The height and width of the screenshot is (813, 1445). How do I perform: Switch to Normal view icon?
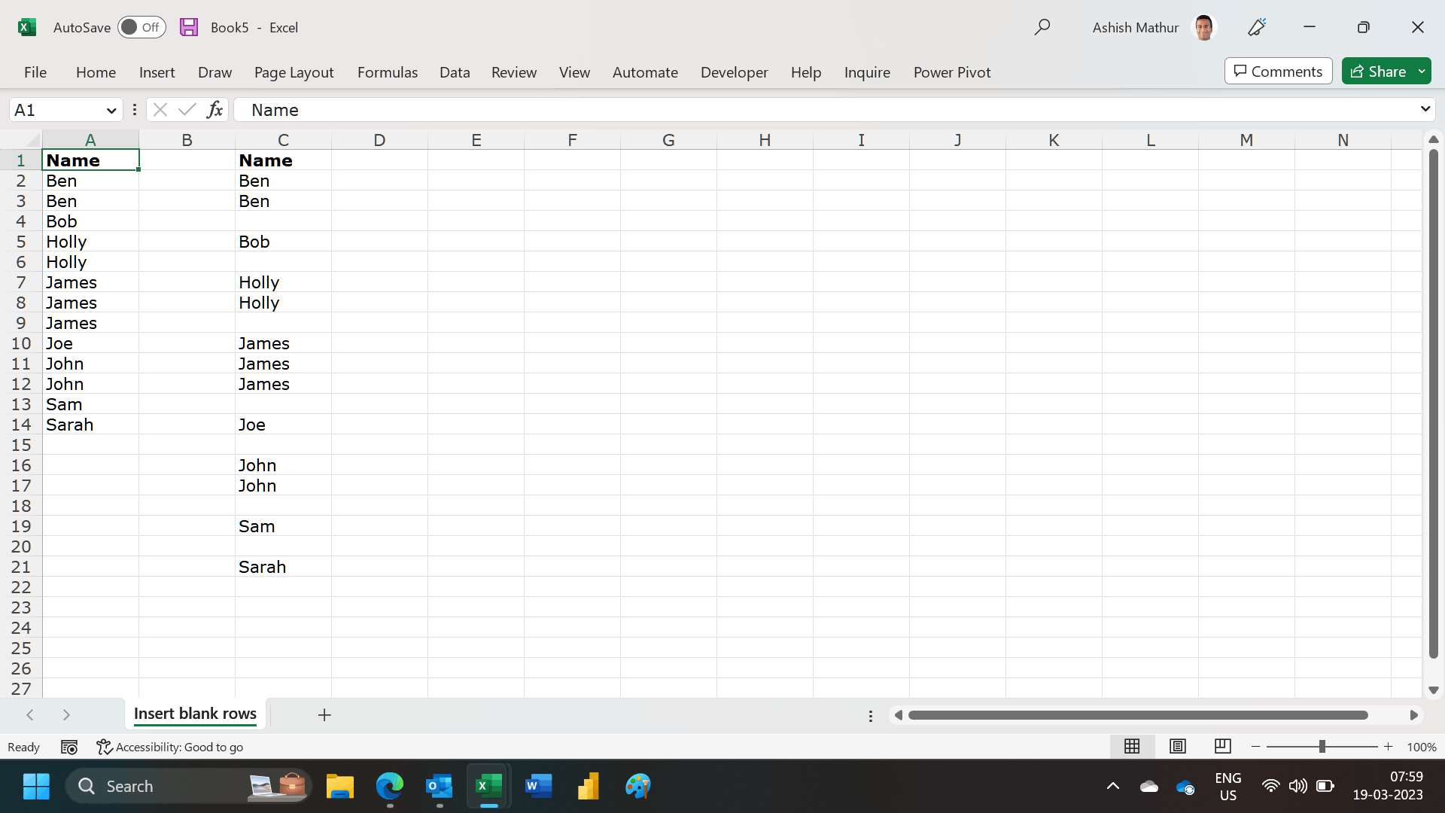point(1132,746)
